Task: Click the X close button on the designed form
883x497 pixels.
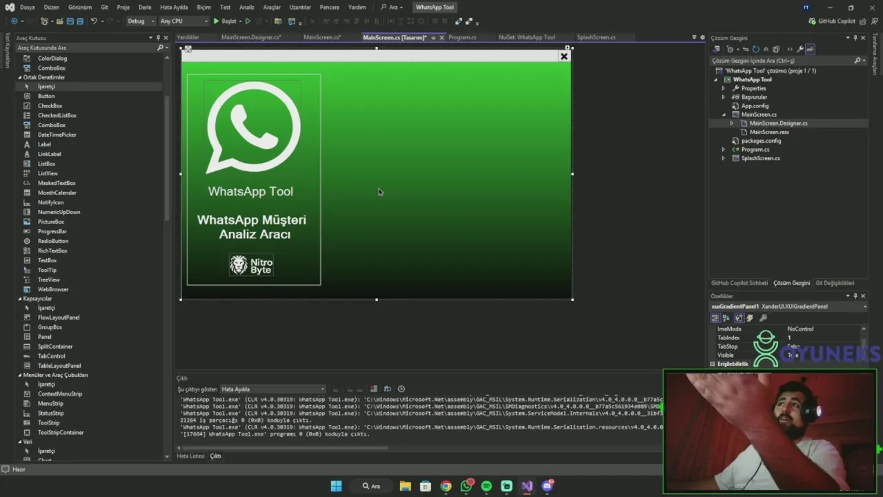Action: [564, 57]
